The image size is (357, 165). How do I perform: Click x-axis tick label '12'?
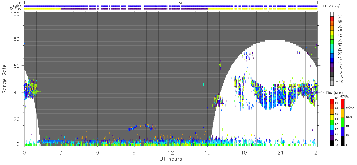tap(171, 152)
